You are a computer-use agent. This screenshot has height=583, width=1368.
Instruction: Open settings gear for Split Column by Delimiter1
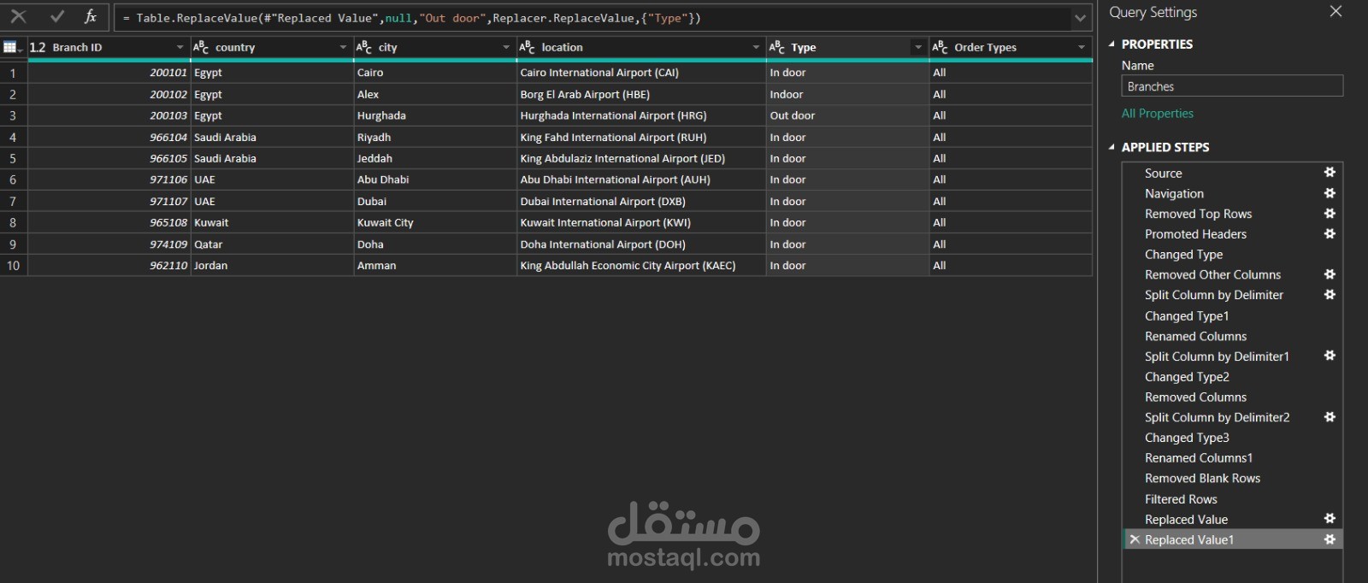click(1330, 356)
